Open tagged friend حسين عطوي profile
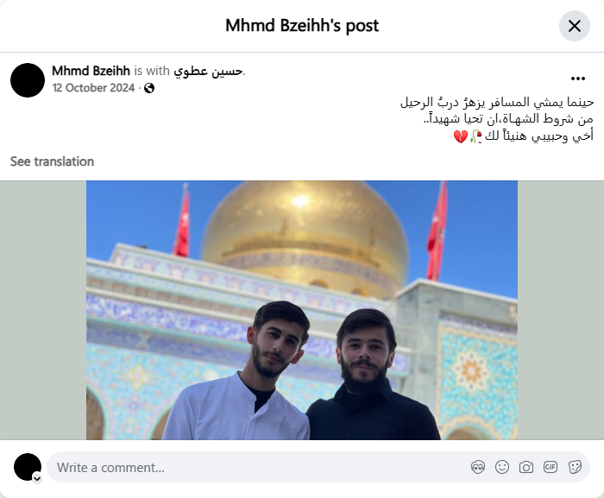The height and width of the screenshot is (498, 604). tap(208, 71)
